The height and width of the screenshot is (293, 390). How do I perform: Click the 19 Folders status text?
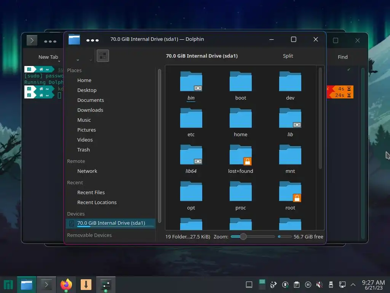pyautogui.click(x=188, y=237)
